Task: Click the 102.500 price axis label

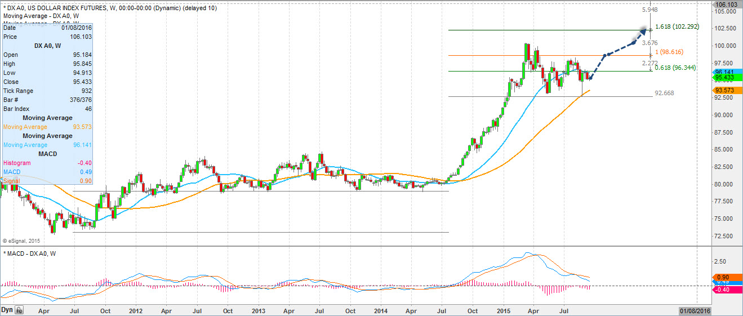Action: (727, 28)
